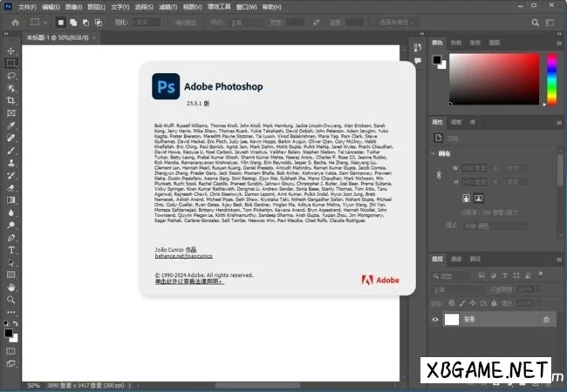Select the Clone Stamp tool
This screenshot has width=567, height=392.
click(11, 162)
